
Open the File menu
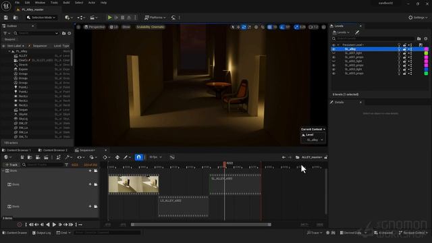coord(17,3)
